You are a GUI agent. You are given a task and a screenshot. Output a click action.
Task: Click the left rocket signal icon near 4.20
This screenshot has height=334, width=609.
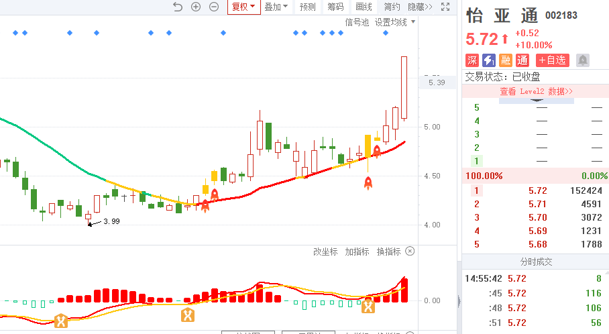pyautogui.click(x=205, y=206)
